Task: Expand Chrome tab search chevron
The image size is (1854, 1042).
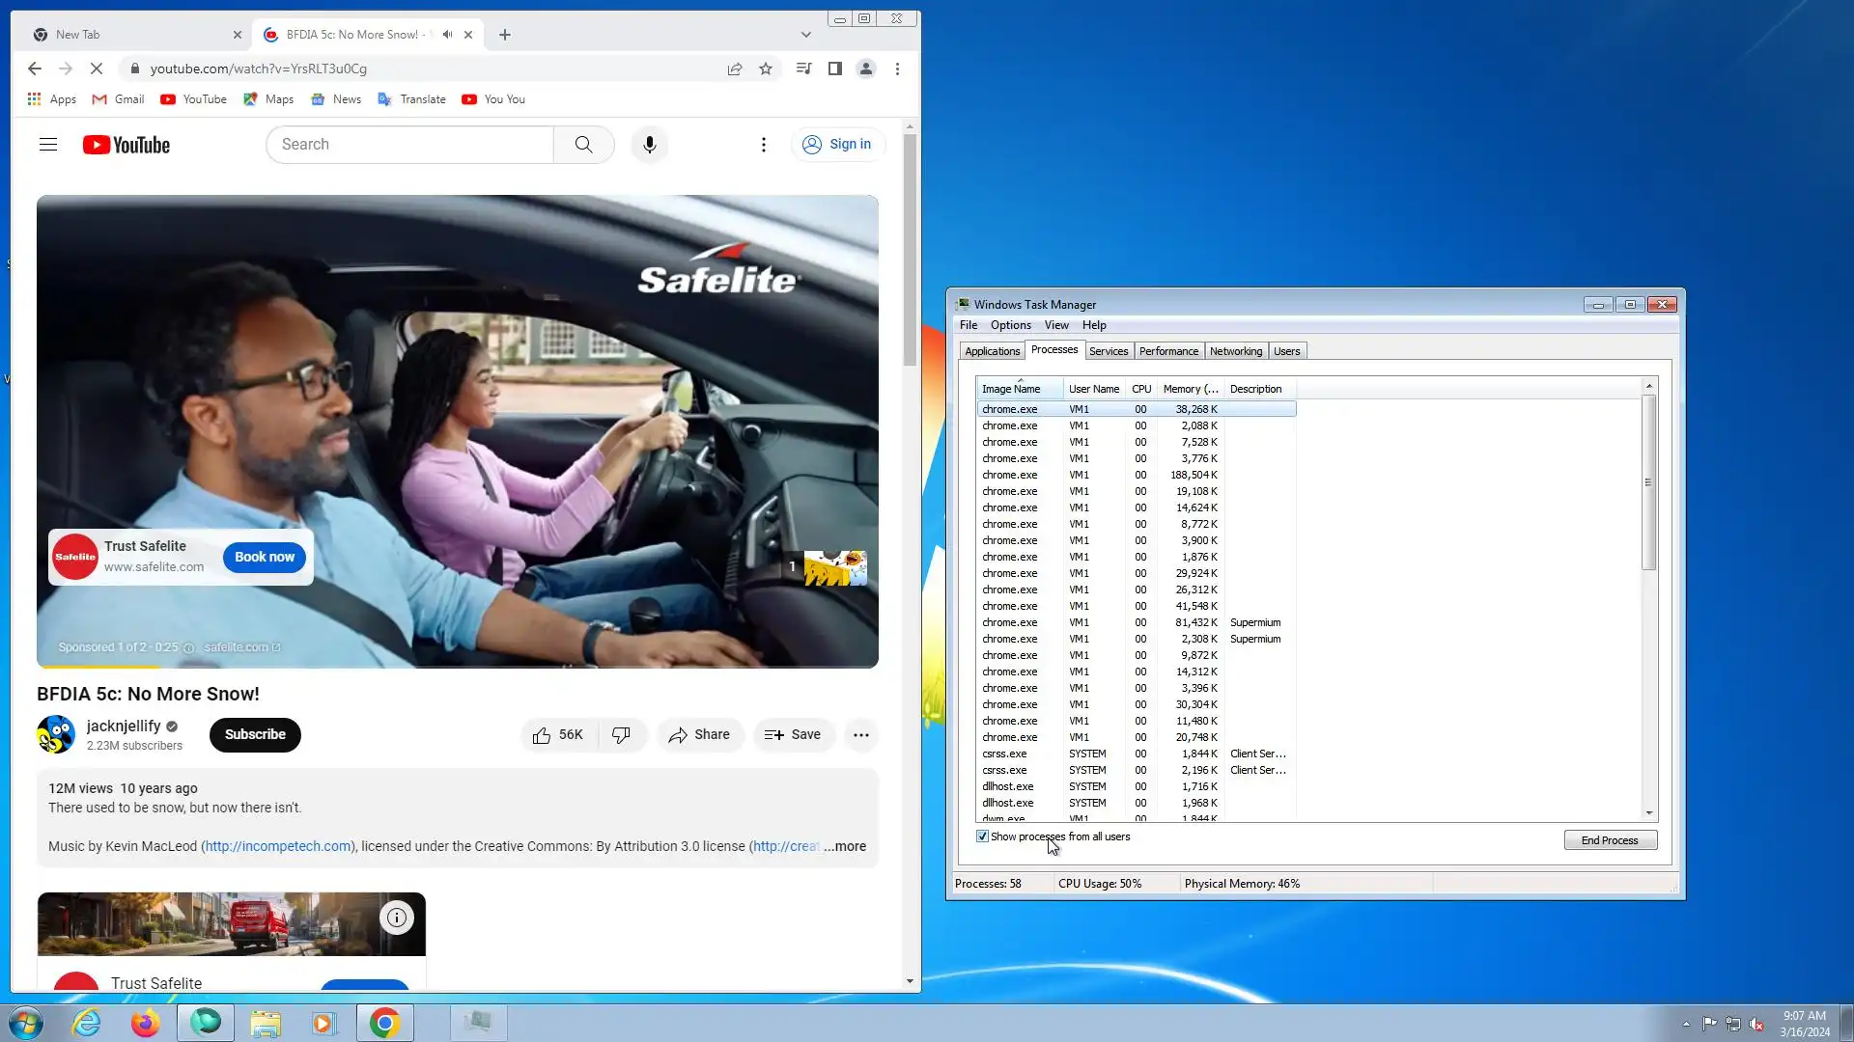Action: coord(805,35)
